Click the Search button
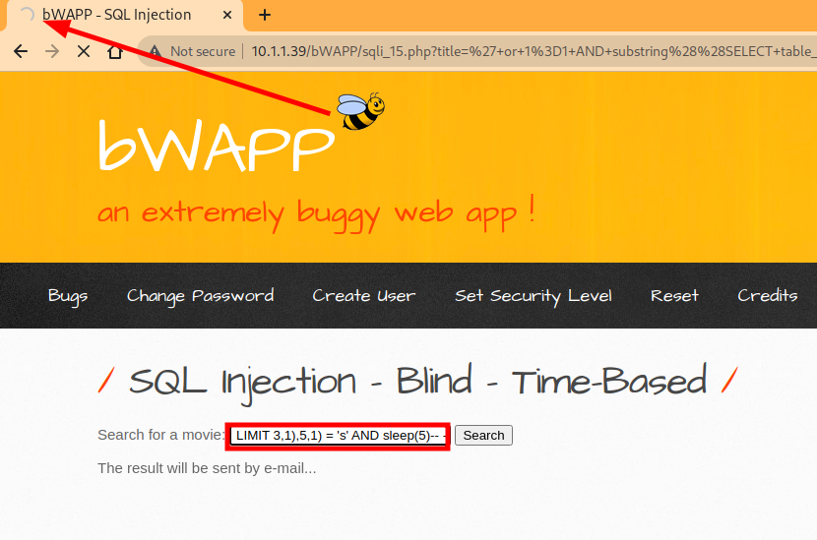This screenshot has width=817, height=540. point(483,436)
